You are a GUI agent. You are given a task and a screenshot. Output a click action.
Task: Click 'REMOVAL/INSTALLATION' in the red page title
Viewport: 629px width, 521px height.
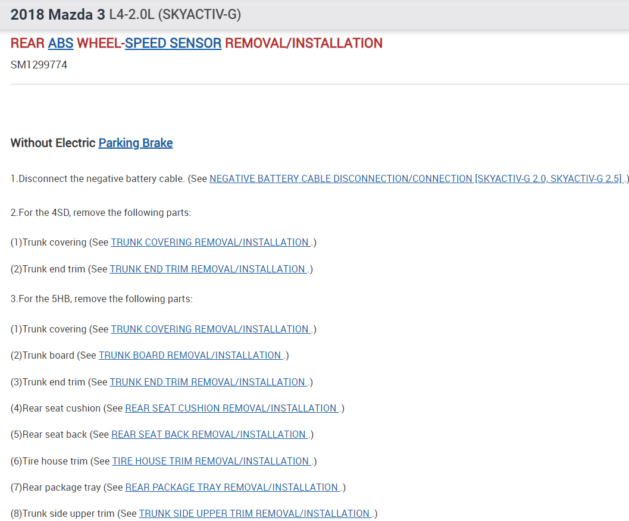pyautogui.click(x=303, y=43)
